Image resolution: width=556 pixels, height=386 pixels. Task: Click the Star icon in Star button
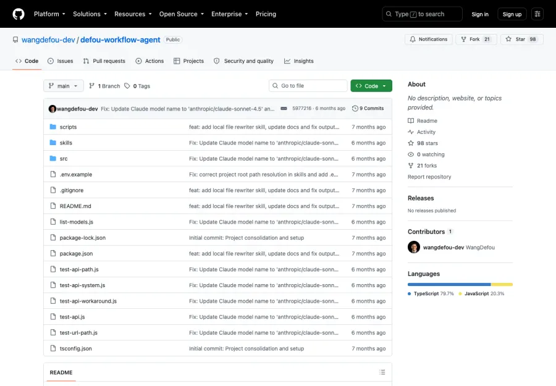pyautogui.click(x=508, y=40)
